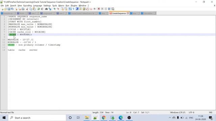Toggle the indent guide toolbar icon

(77, 9)
